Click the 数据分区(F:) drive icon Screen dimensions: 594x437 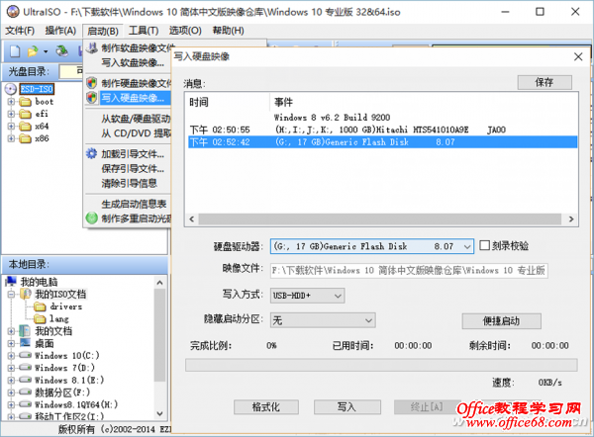click(26, 392)
